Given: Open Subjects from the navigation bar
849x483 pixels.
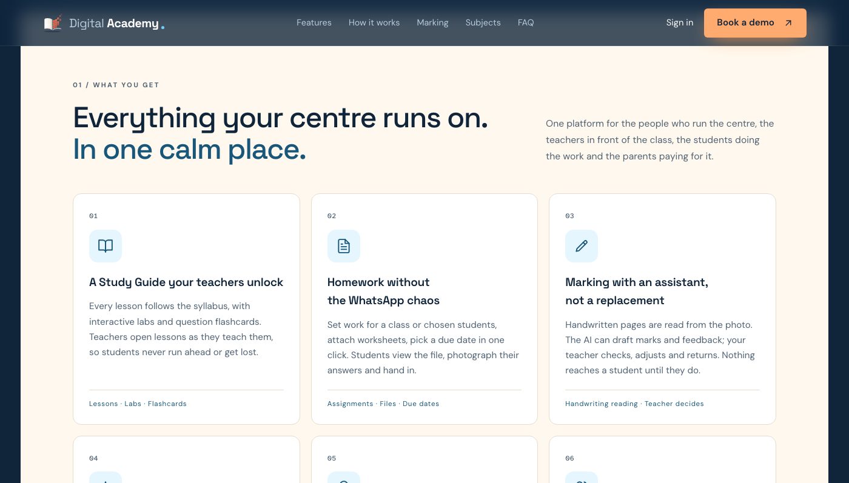Looking at the screenshot, I should tap(483, 22).
